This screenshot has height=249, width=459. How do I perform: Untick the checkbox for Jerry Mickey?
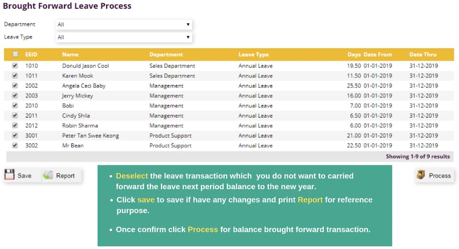click(x=15, y=95)
